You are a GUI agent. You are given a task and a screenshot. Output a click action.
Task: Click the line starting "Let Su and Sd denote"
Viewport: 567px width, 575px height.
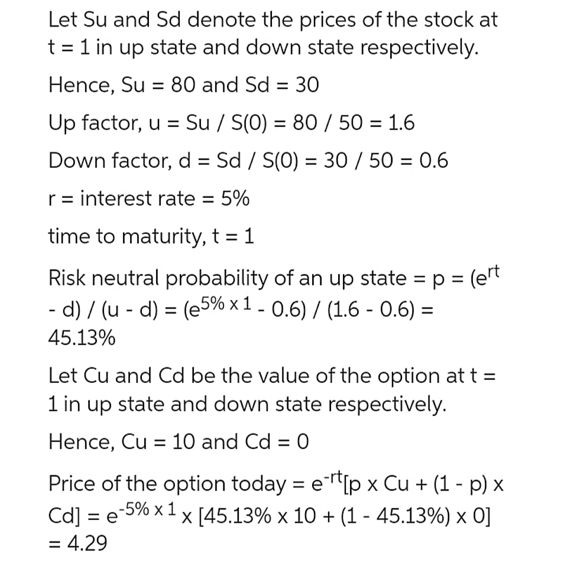[273, 20]
